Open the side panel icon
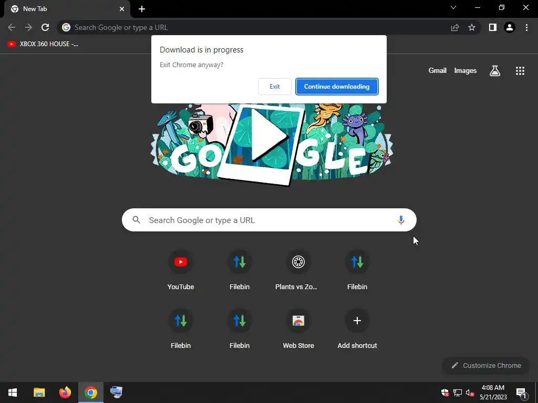The height and width of the screenshot is (403, 538). pos(493,27)
